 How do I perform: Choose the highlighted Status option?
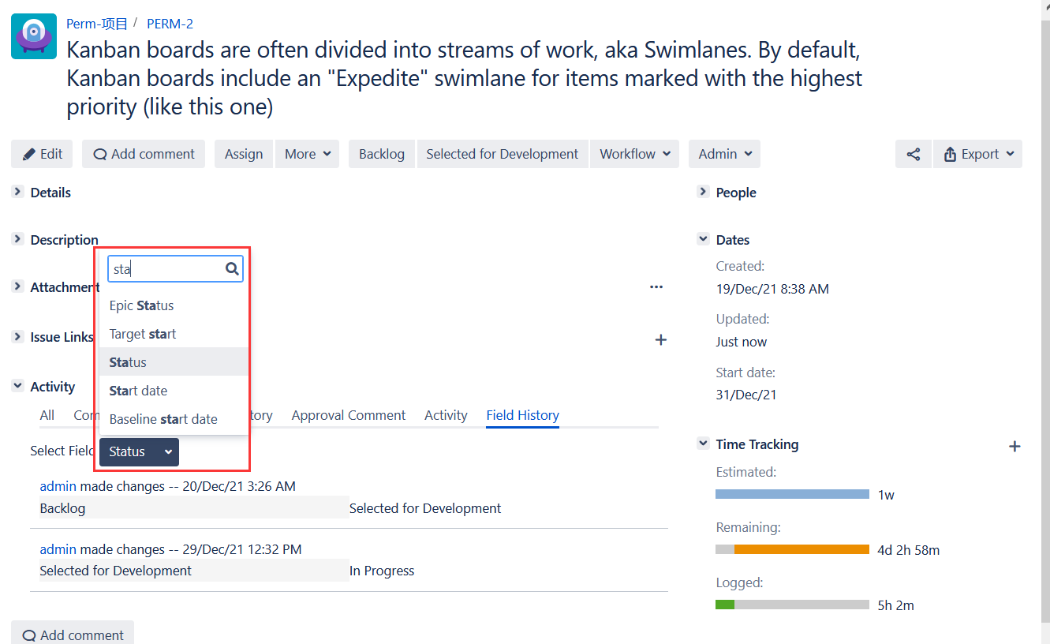coord(174,362)
